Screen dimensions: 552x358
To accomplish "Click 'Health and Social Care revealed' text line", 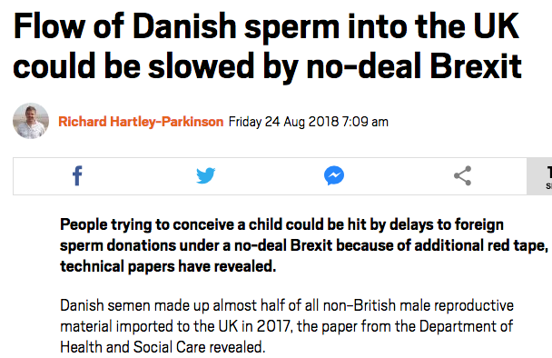I will coord(163,347).
